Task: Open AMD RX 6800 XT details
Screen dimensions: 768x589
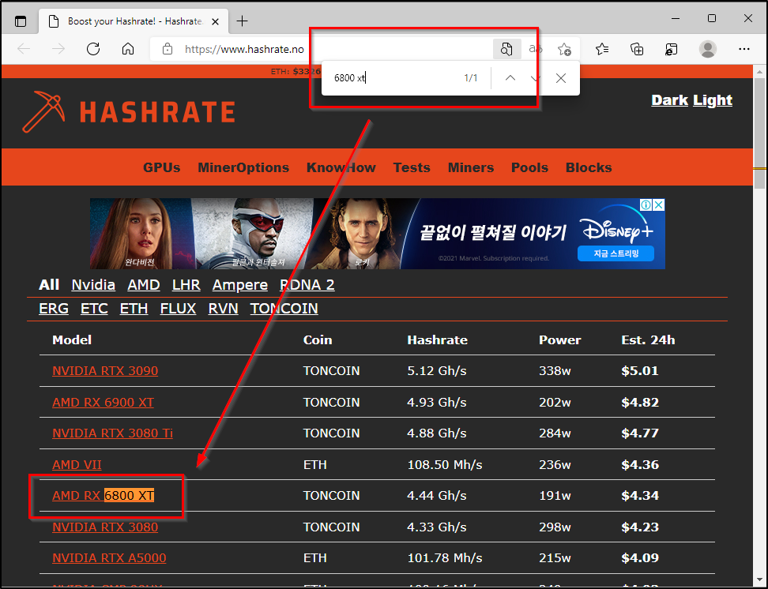Action: pyautogui.click(x=103, y=496)
